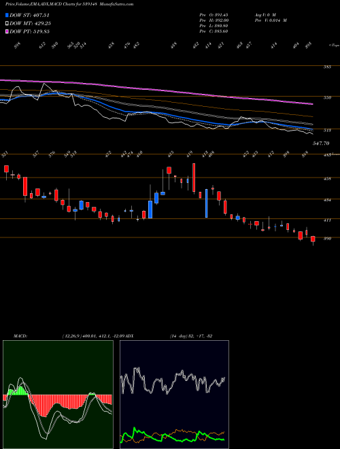Image resolution: width=340 pixels, height=449 pixels.
Task: Click the 434 axis label on candlestick chart
Action: point(327,200)
